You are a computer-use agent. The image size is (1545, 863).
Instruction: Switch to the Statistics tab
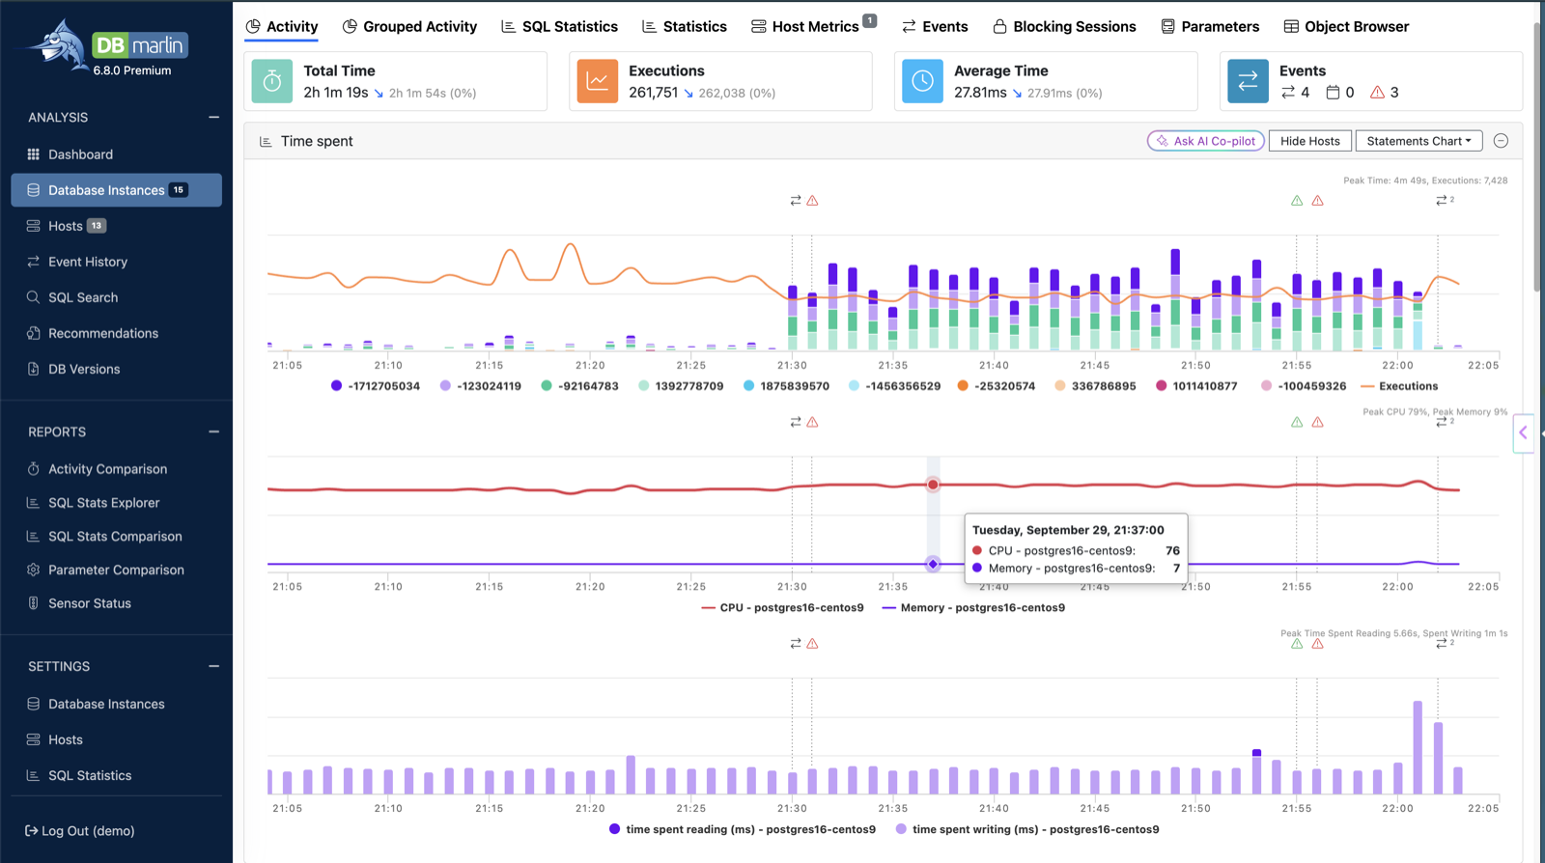(x=685, y=26)
